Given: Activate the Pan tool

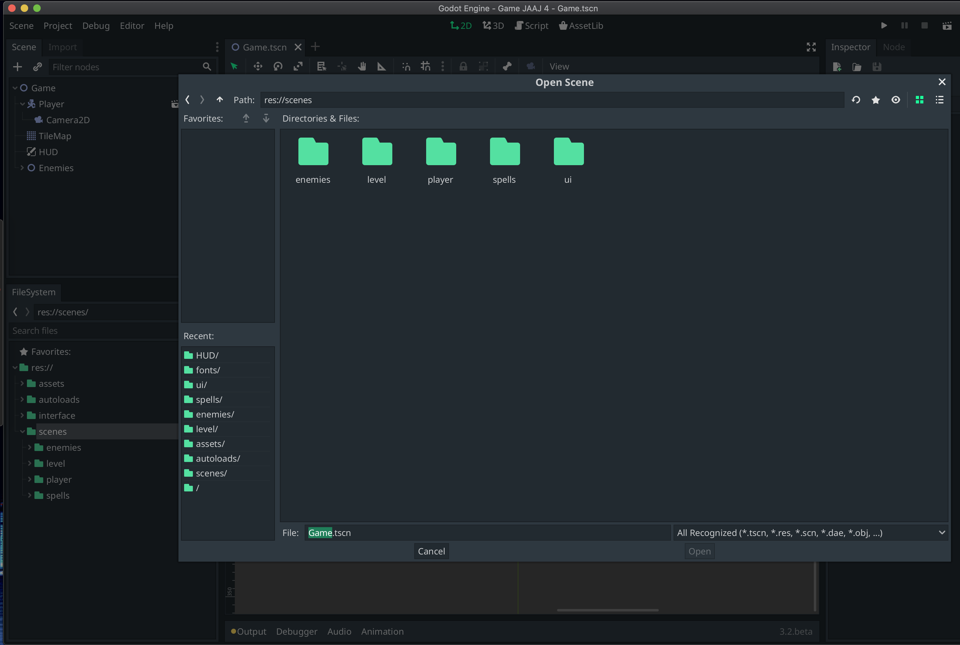Looking at the screenshot, I should (x=362, y=66).
